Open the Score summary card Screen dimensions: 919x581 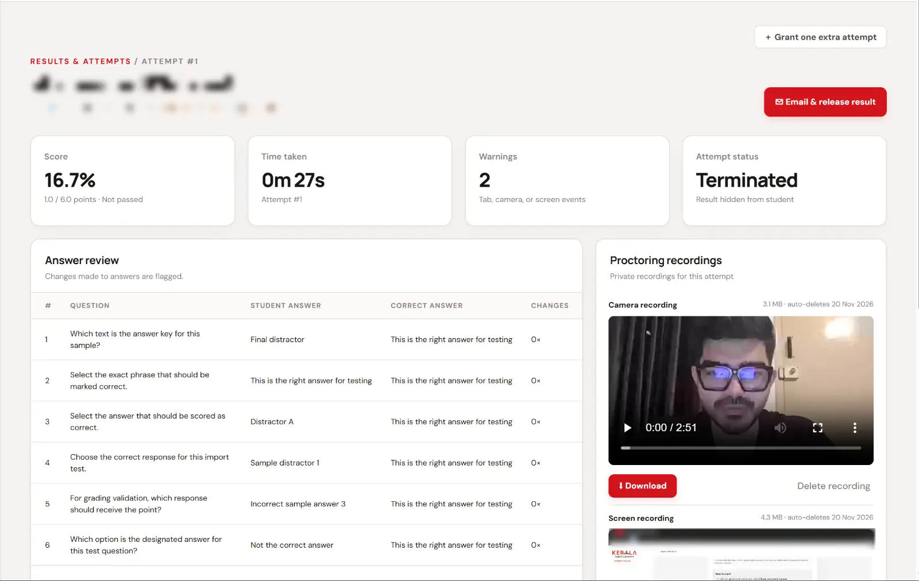click(133, 180)
